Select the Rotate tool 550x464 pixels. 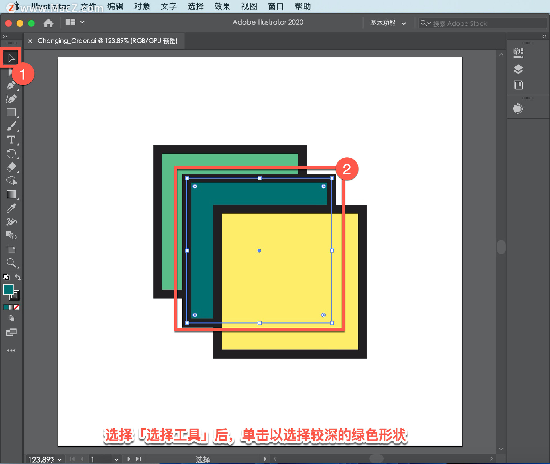(x=11, y=154)
